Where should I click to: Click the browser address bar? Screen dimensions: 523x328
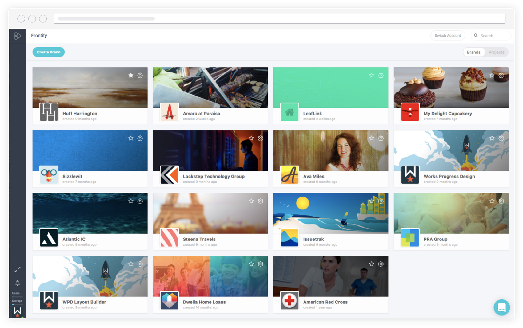280,19
